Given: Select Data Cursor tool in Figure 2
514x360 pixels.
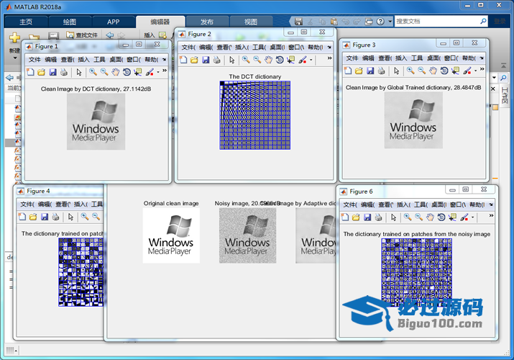Looking at the screenshot, I should (x=290, y=60).
